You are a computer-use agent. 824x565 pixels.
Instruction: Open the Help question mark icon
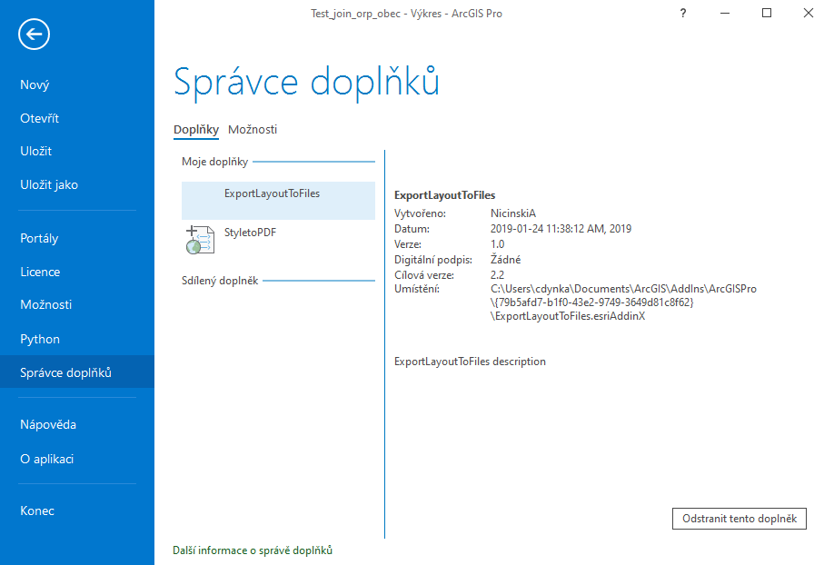682,13
